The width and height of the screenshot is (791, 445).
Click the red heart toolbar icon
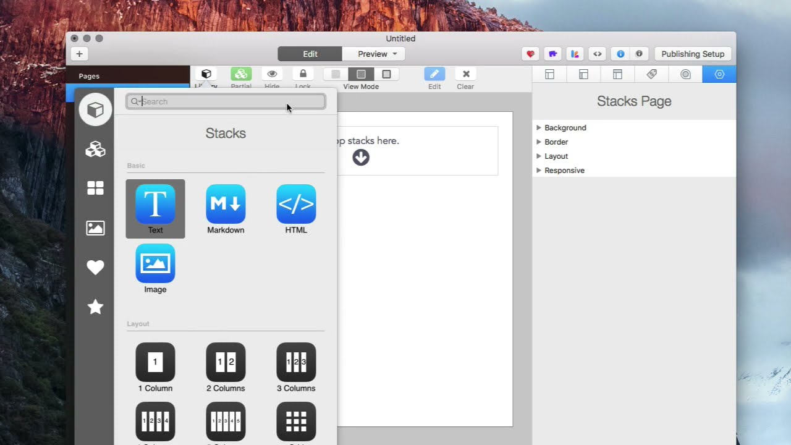coord(530,54)
